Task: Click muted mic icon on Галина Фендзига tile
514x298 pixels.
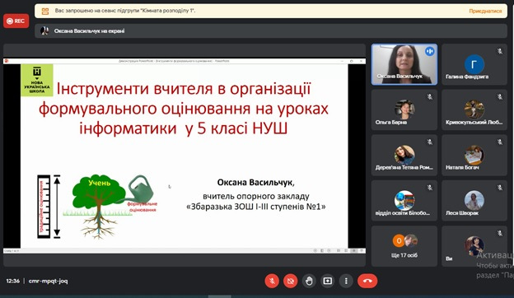Action: pos(499,51)
